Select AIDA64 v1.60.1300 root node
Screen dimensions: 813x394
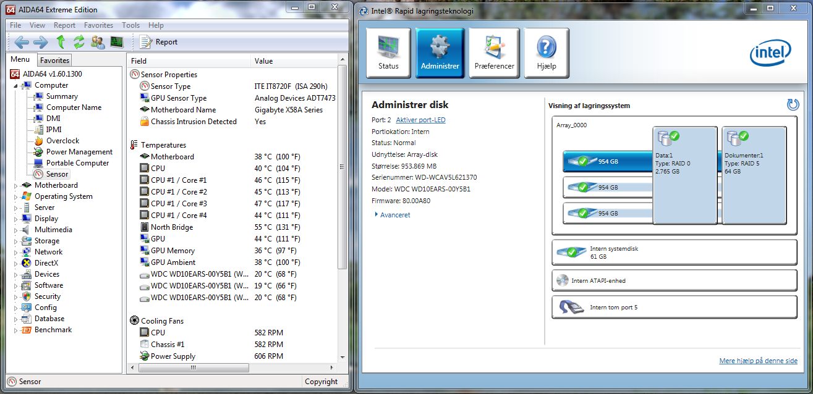46,74
